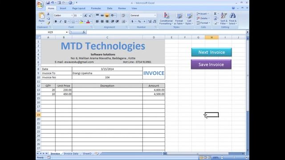Open the Invoice Data sheet tab
This screenshot has height=160, width=285.
pyautogui.click(x=71, y=153)
